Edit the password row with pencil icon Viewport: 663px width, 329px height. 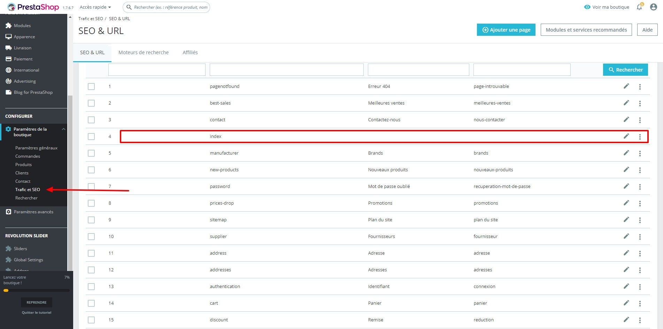coord(626,186)
